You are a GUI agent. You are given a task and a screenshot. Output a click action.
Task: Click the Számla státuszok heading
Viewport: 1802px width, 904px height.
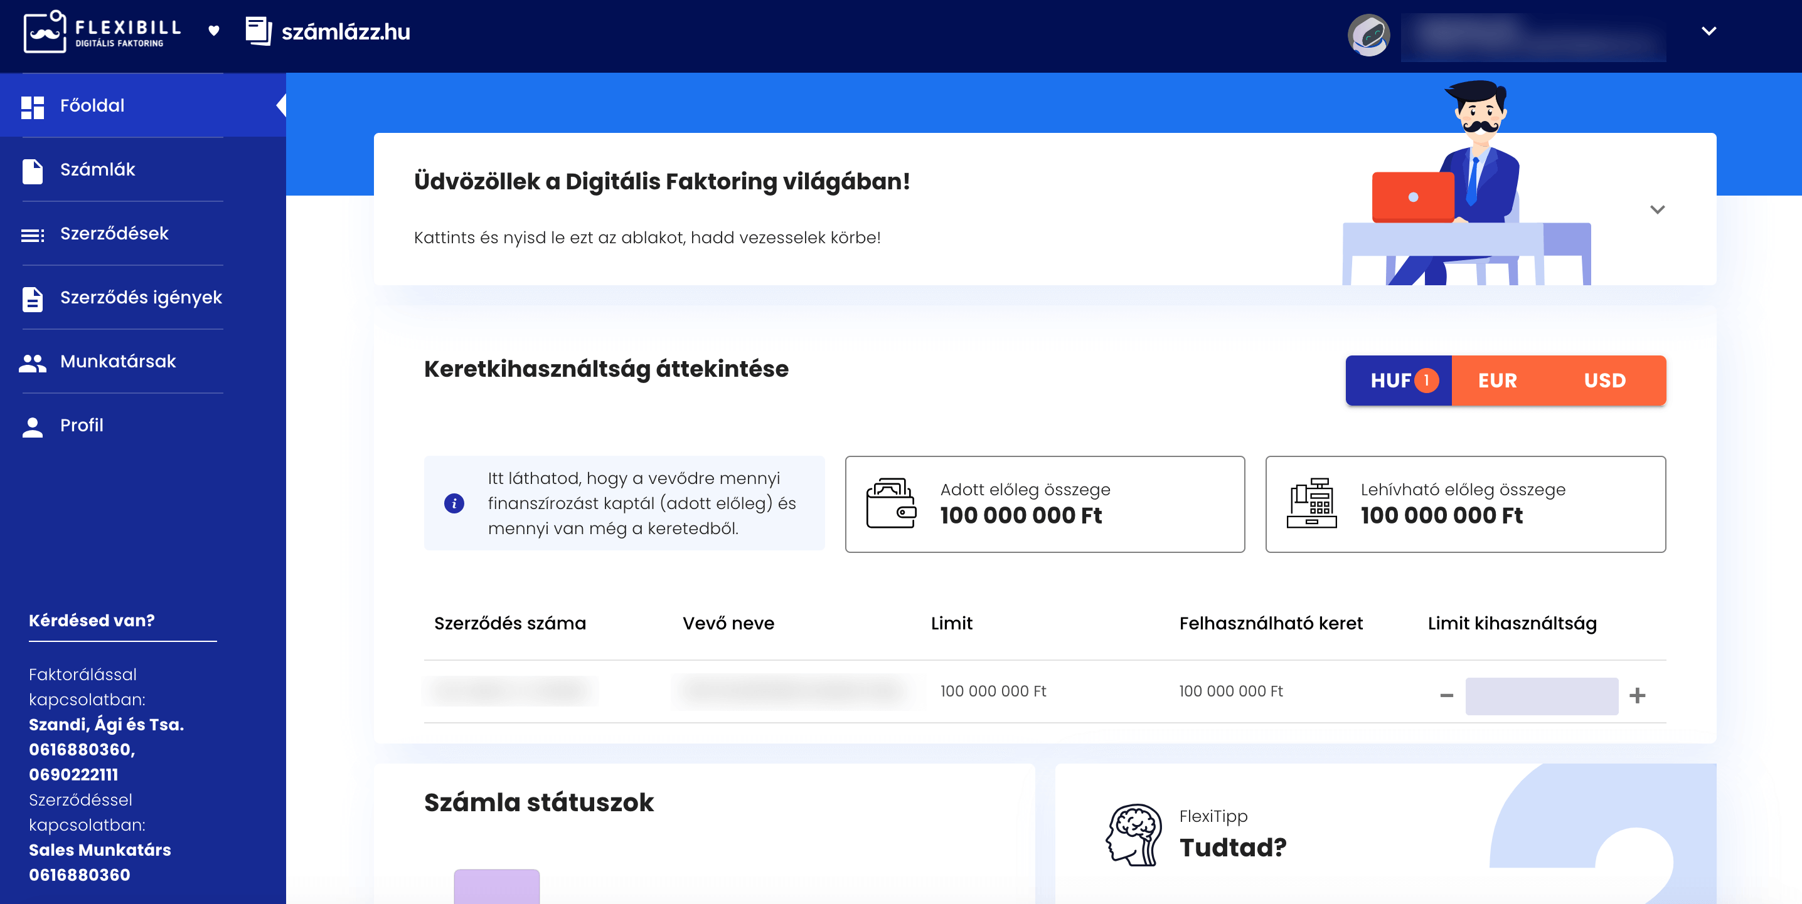point(538,802)
